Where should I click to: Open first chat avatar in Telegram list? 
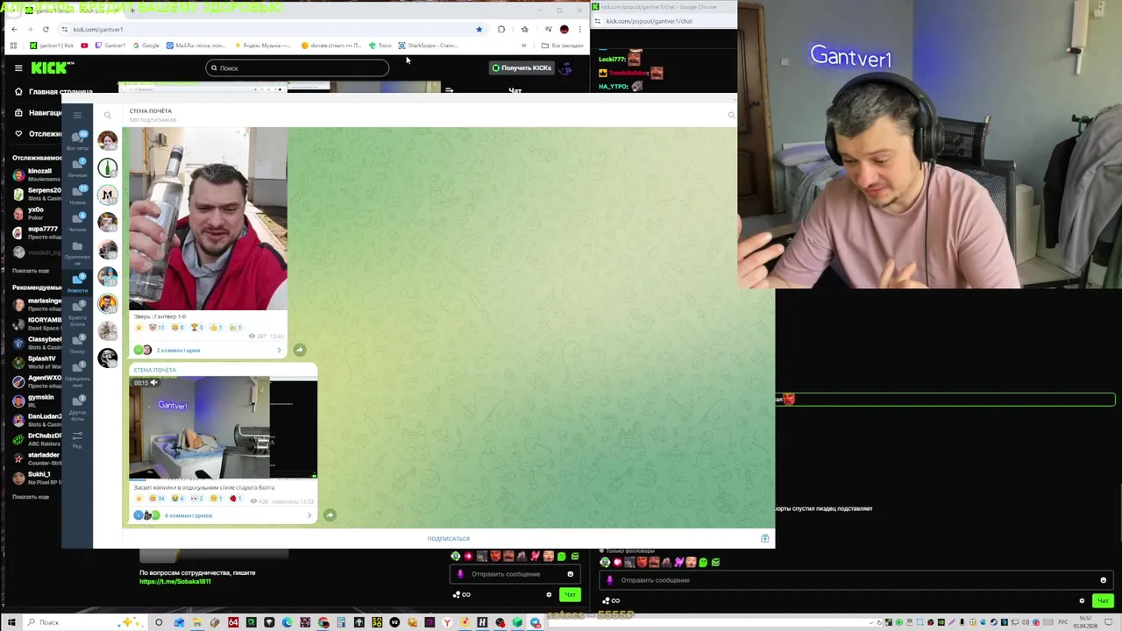[108, 140]
